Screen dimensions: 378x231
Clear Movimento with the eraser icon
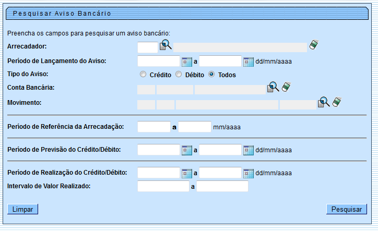click(337, 102)
